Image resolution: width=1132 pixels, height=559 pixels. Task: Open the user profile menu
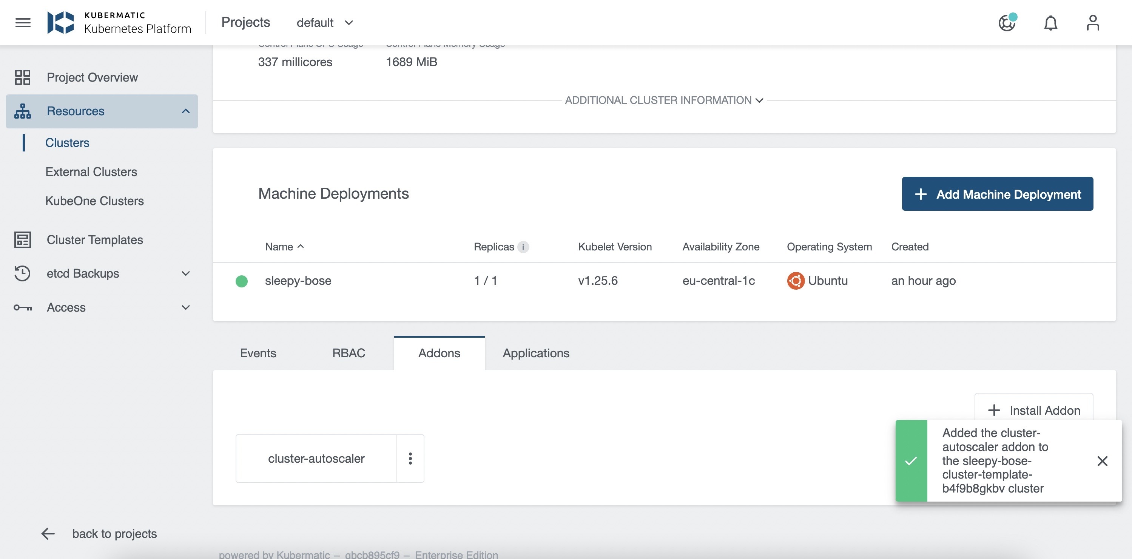click(1092, 23)
